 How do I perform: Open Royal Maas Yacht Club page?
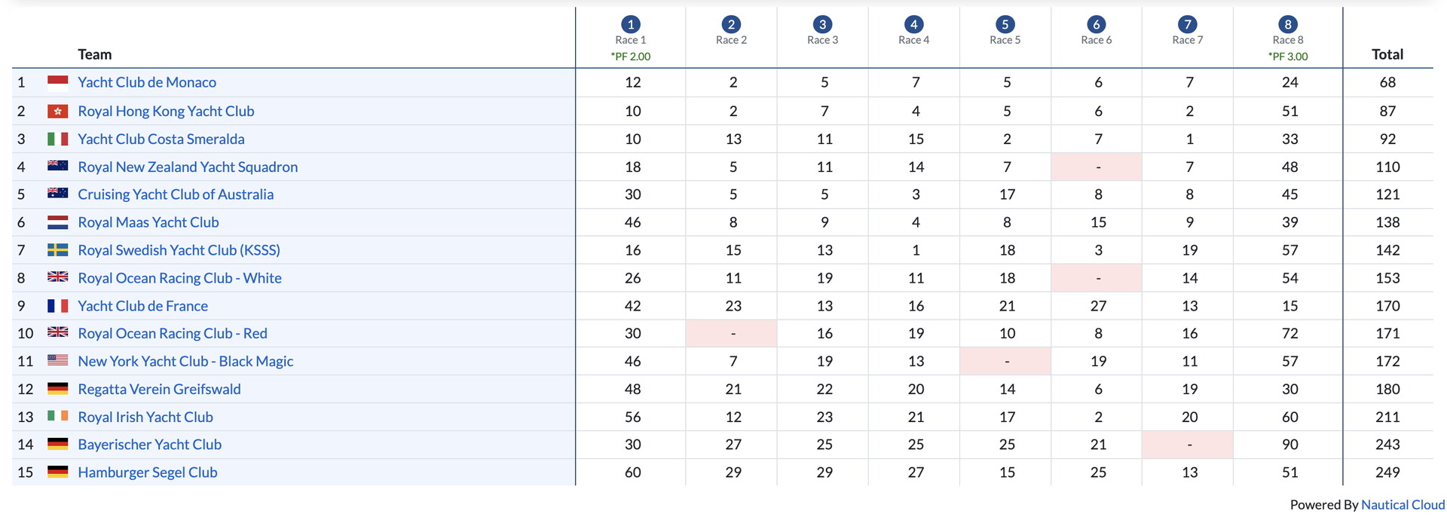148,222
